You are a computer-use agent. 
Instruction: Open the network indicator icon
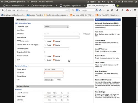click(x=108, y=2)
